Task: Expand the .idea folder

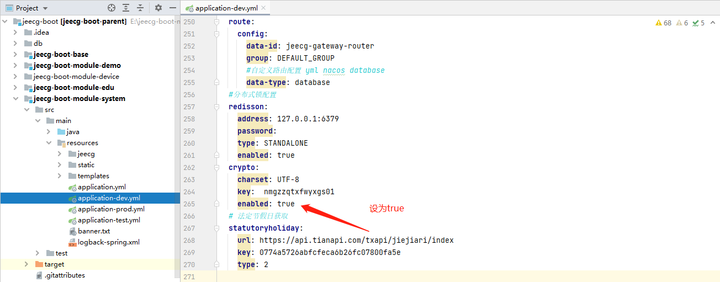Action: click(x=17, y=32)
